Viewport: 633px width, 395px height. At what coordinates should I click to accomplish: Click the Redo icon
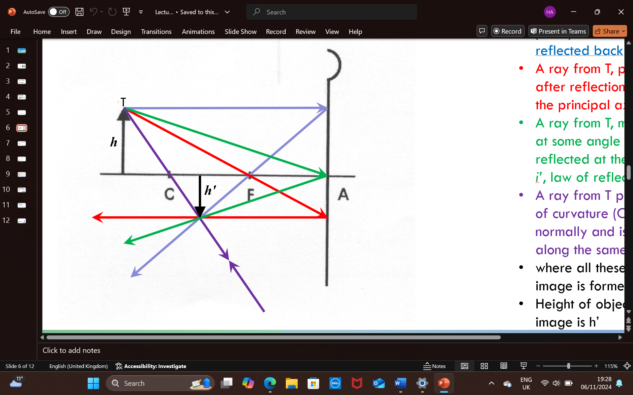click(x=112, y=12)
